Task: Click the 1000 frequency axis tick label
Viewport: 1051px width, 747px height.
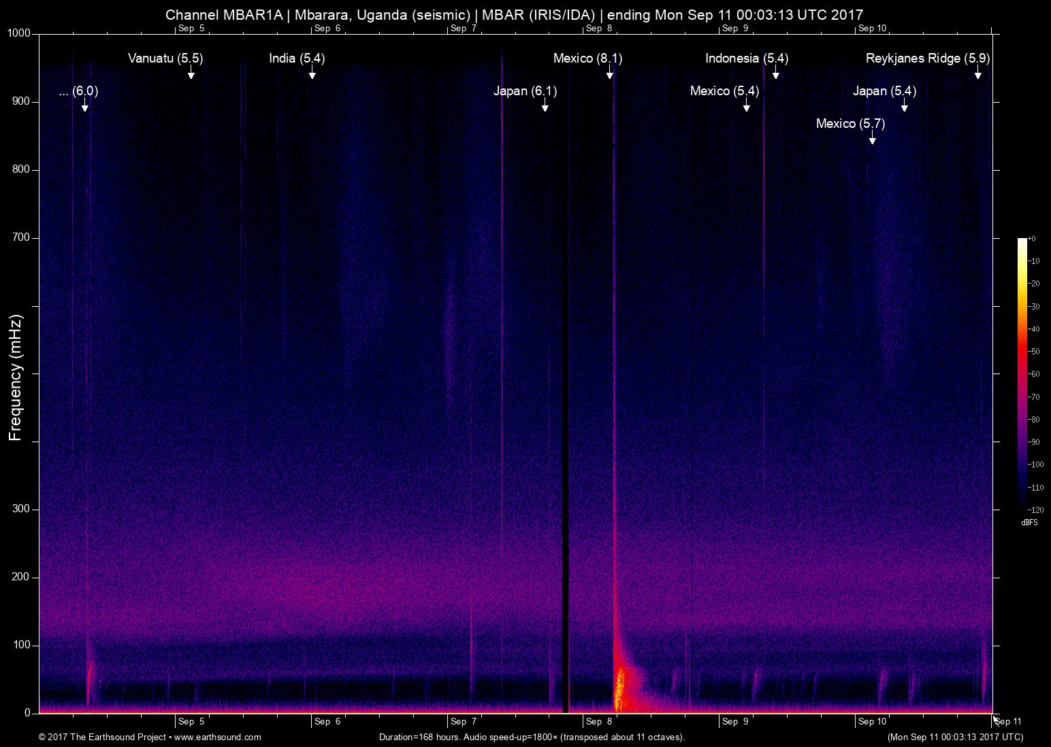Action: click(x=19, y=33)
